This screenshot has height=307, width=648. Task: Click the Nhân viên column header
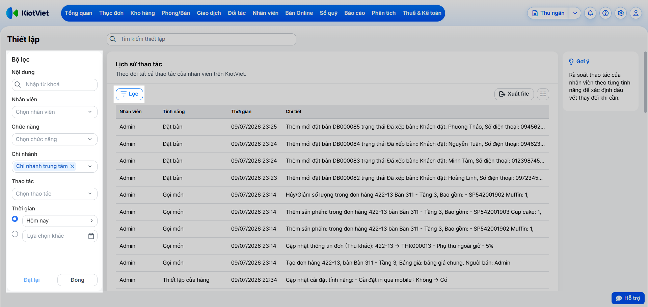point(131,112)
